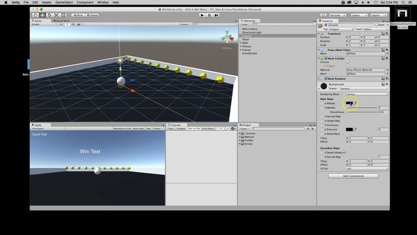417x235 pixels.
Task: Toggle scene audio button
Action: [x=73, y=24]
